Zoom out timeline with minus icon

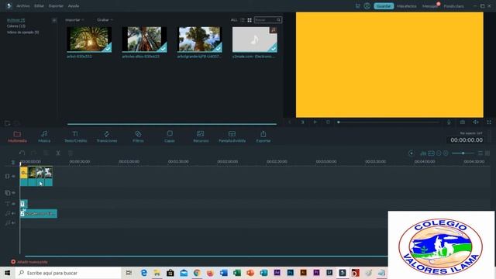point(439,153)
